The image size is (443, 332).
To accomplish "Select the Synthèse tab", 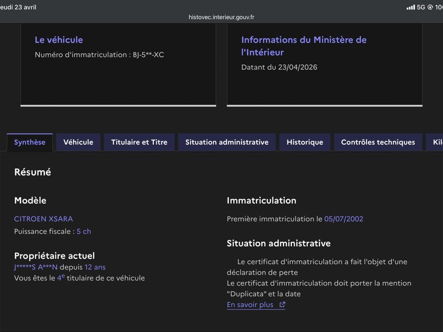I will (x=30, y=142).
